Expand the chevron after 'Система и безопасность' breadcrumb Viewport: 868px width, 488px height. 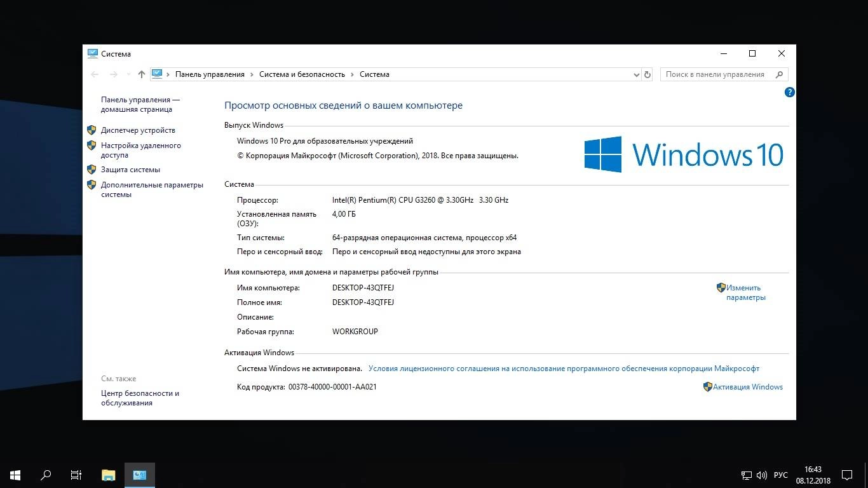352,74
